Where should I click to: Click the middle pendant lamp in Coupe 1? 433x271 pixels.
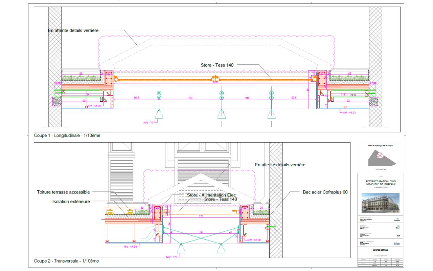(222, 114)
